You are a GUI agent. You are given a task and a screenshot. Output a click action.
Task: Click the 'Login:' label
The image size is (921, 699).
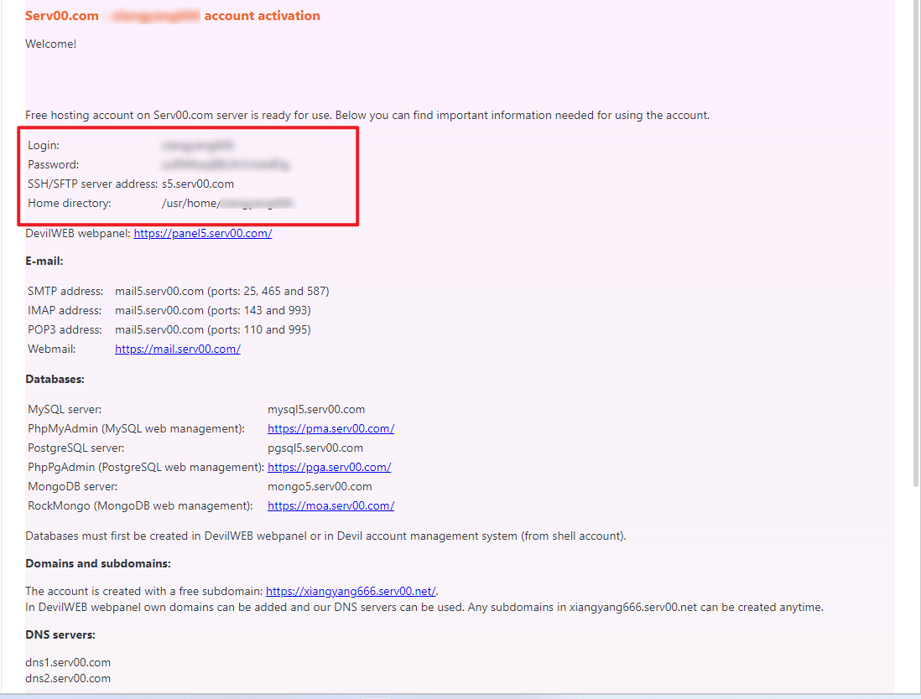(44, 146)
